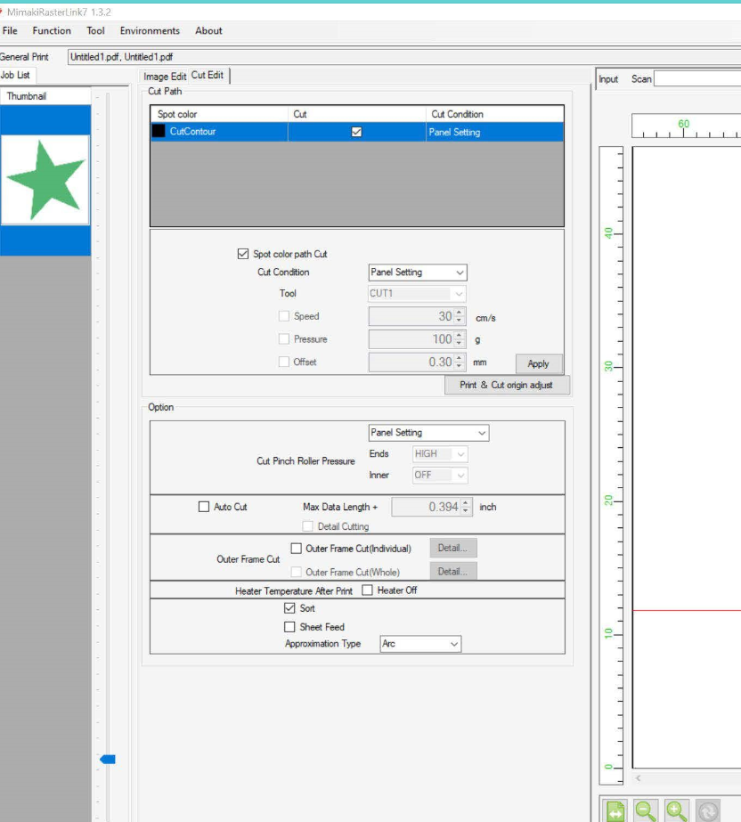Click the job name field Untitled1.pdf
Screen dimensions: 741x822
[403, 57]
